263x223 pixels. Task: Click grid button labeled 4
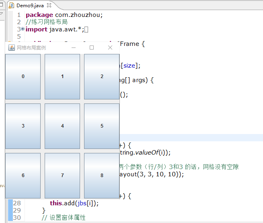[x=62, y=126]
